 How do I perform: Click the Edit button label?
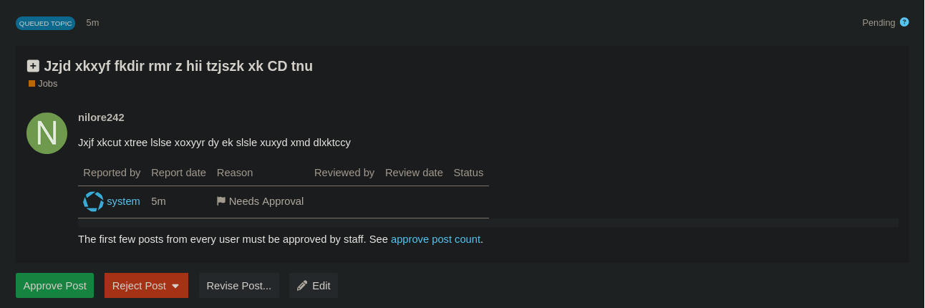click(321, 286)
